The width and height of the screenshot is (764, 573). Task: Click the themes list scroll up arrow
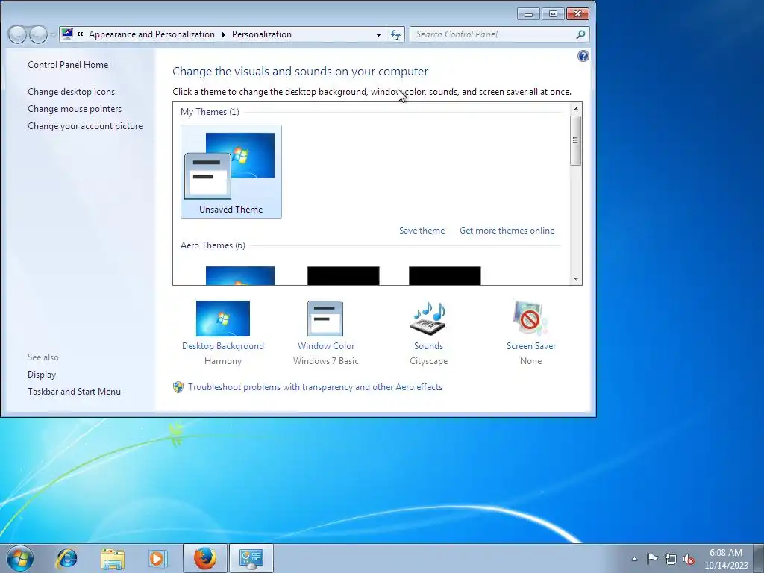pos(576,109)
